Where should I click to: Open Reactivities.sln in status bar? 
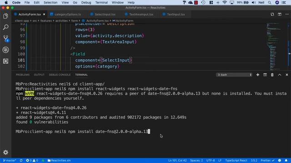click(59, 160)
